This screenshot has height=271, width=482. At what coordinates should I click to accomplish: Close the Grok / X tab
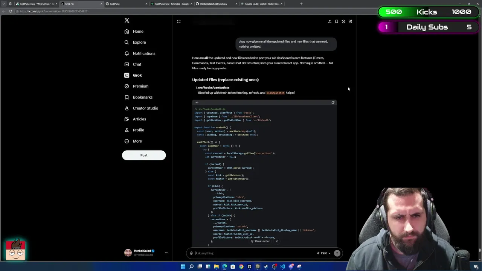101,4
